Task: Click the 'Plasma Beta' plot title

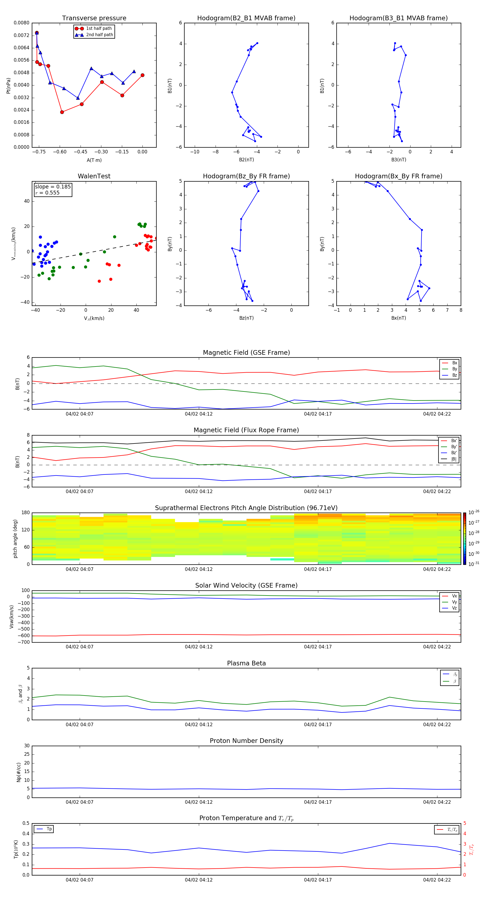Action: 246,663
